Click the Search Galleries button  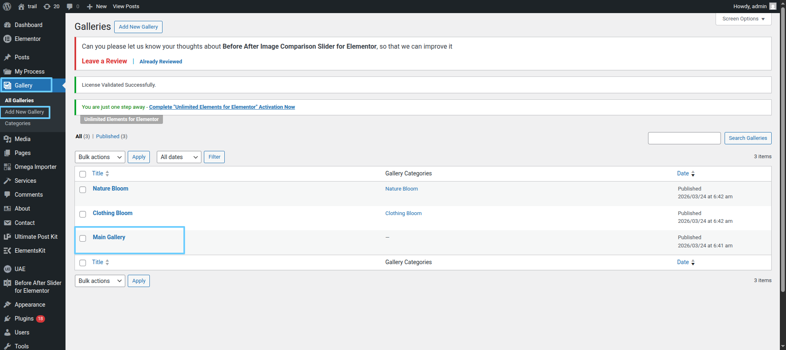pyautogui.click(x=748, y=138)
